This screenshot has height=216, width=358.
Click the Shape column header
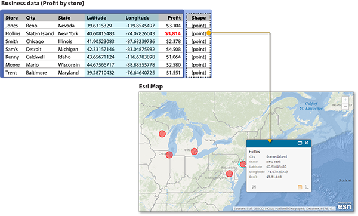(x=199, y=18)
